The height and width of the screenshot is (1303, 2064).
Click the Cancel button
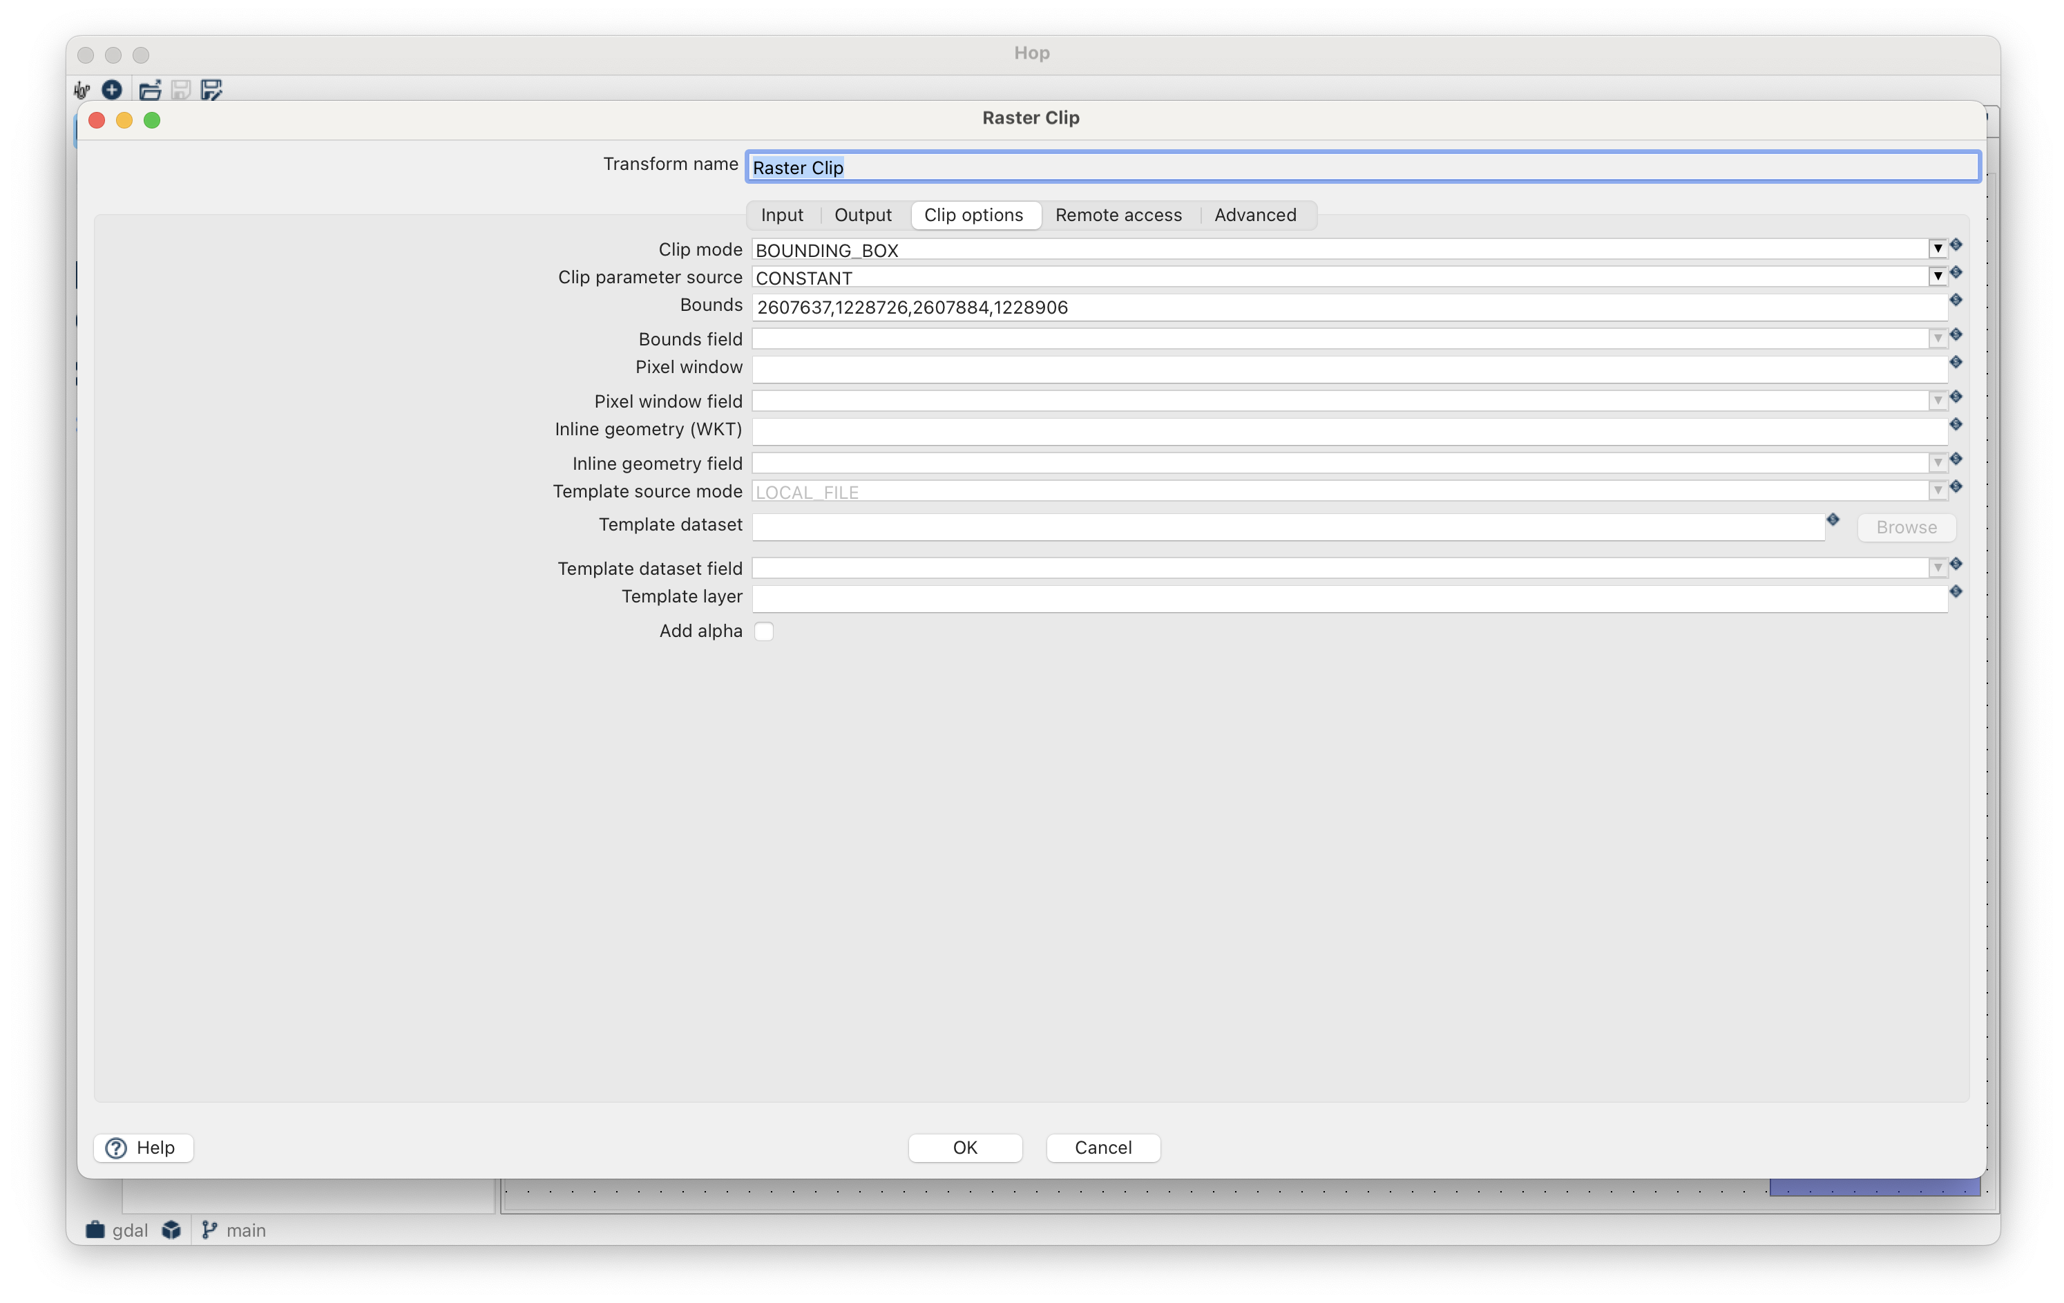[1102, 1148]
